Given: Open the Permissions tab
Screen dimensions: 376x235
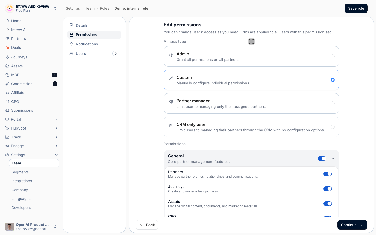Looking at the screenshot, I should pos(94,35).
